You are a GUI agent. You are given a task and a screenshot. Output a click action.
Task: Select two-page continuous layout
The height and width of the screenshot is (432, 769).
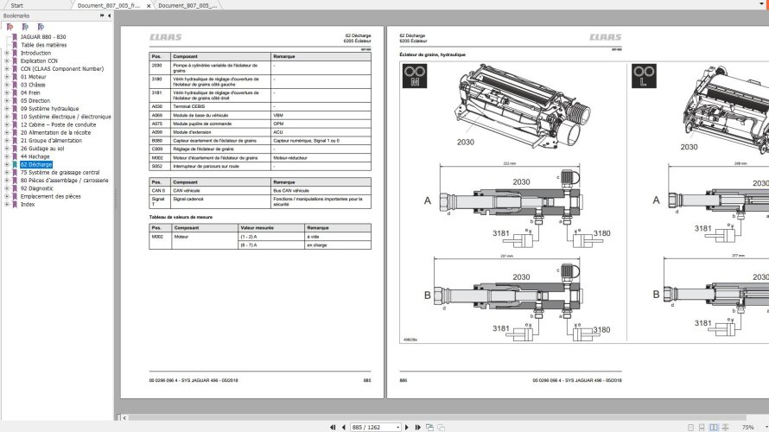tap(725, 428)
